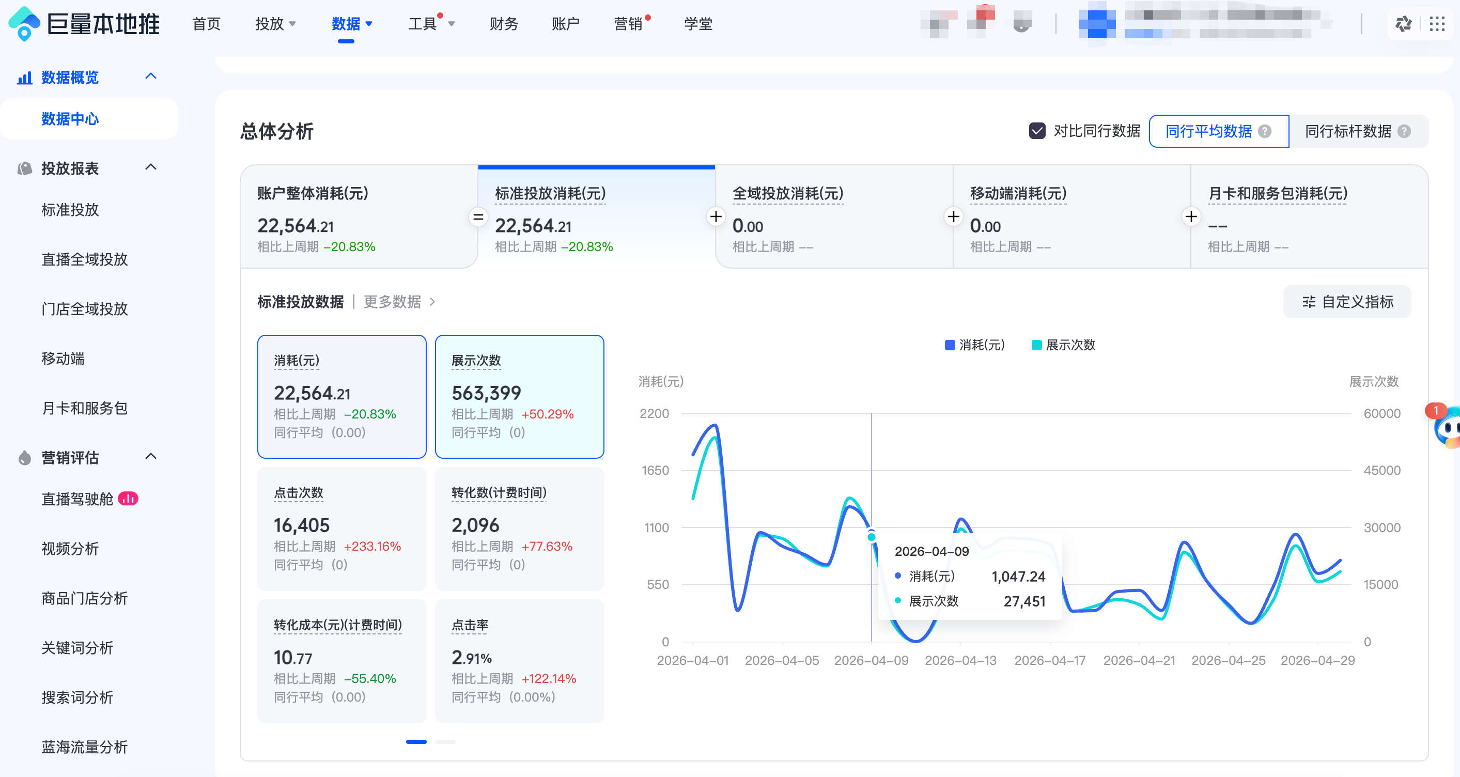Image resolution: width=1460 pixels, height=777 pixels.
Task: Toggle the 展示次数 metric card
Action: [x=519, y=397]
